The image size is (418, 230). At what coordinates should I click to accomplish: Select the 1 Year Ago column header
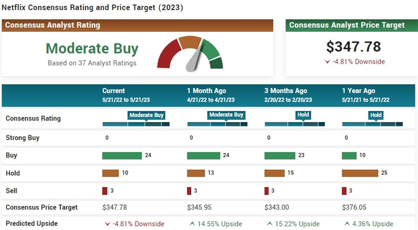pyautogui.click(x=365, y=95)
